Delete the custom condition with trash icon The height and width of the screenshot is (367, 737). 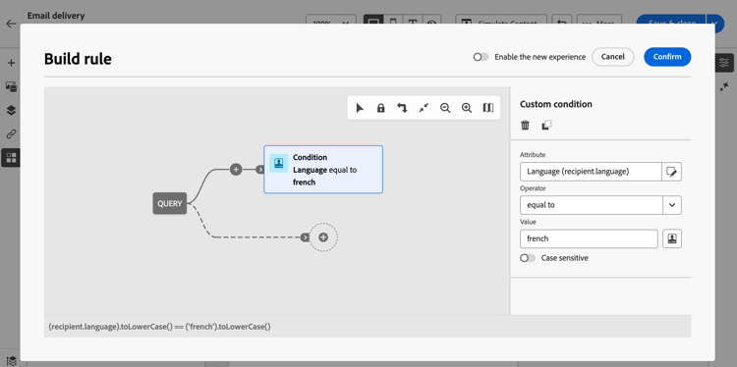[x=525, y=126]
